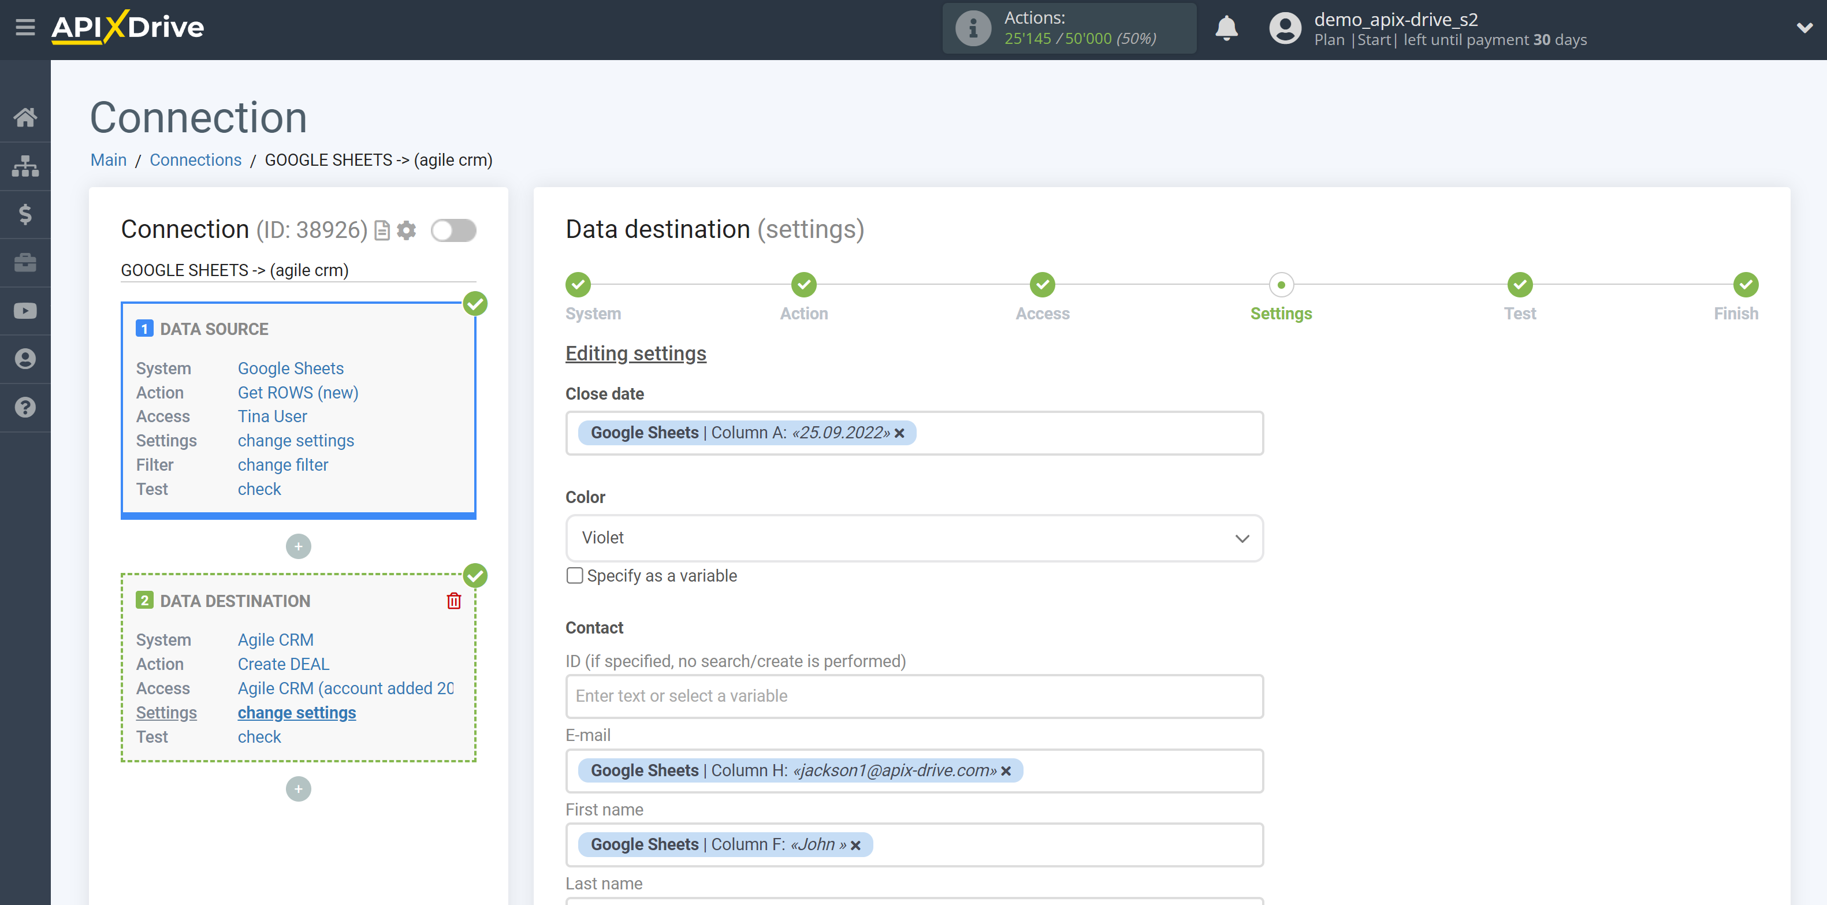Edit the connection name field
The height and width of the screenshot is (905, 1827).
(x=298, y=270)
